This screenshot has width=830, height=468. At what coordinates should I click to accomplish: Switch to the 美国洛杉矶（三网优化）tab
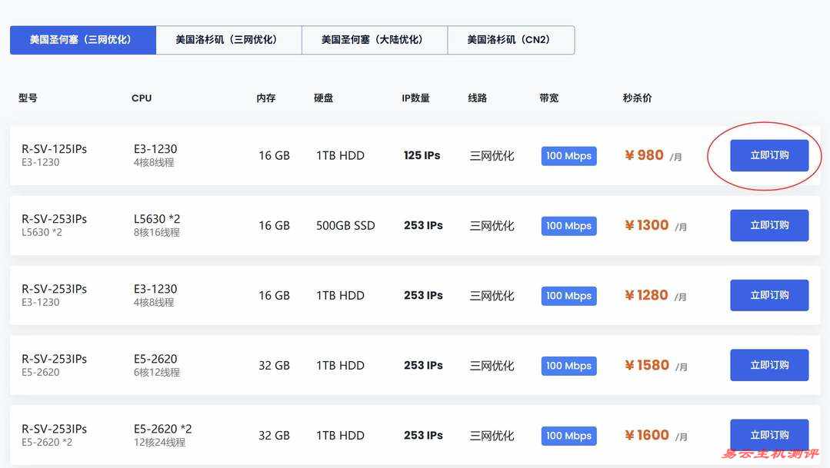pyautogui.click(x=228, y=40)
